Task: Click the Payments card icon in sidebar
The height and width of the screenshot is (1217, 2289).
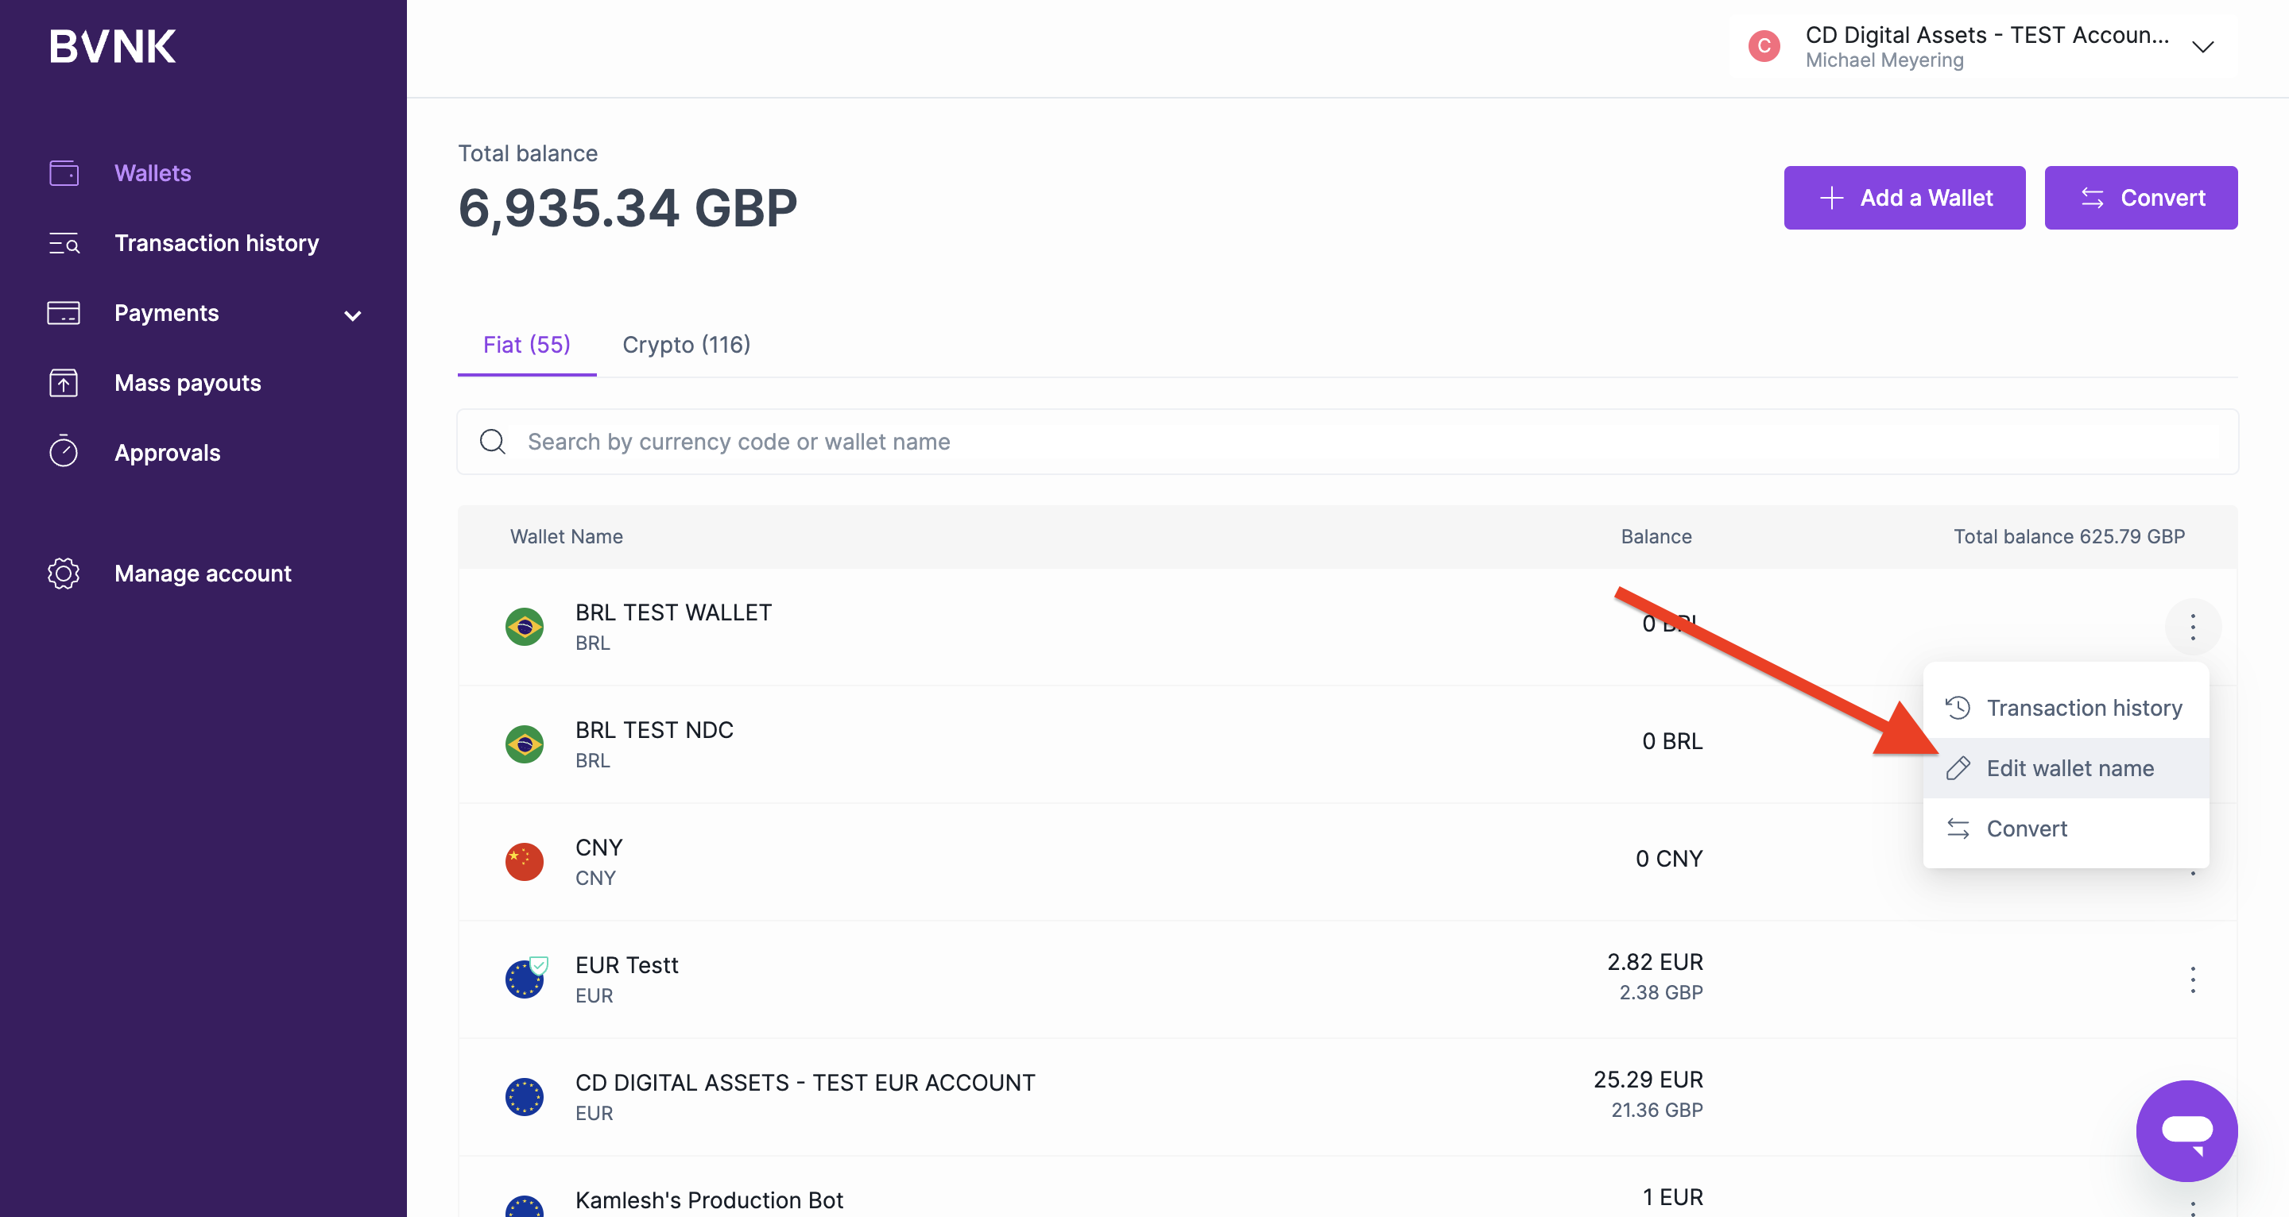Action: click(64, 313)
